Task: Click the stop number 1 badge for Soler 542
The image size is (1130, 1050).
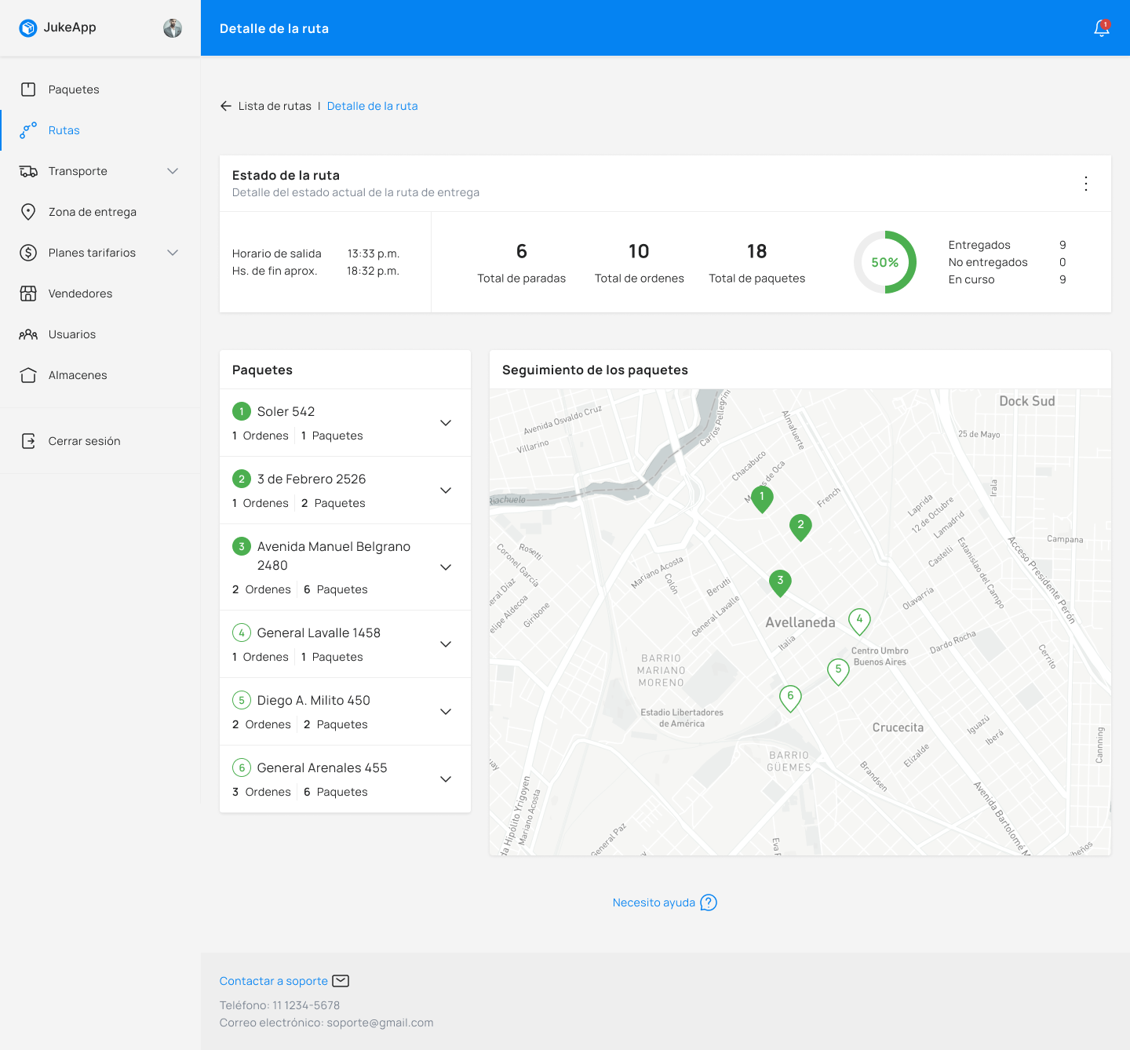Action: point(242,411)
